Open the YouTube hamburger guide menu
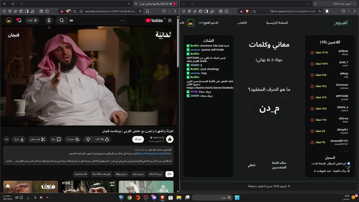Image resolution: width=359 pixels, height=202 pixels. [170, 20]
